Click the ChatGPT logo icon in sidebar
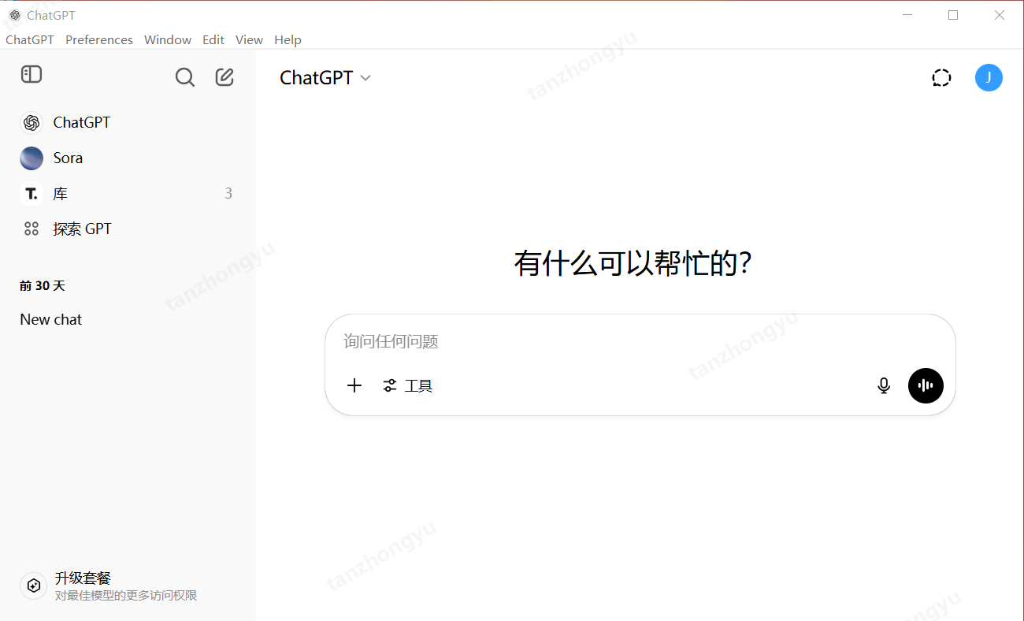Viewport: 1024px width, 621px height. (32, 122)
